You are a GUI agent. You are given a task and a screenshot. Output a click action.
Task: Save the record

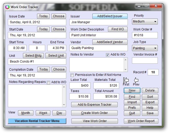(x=150, y=113)
